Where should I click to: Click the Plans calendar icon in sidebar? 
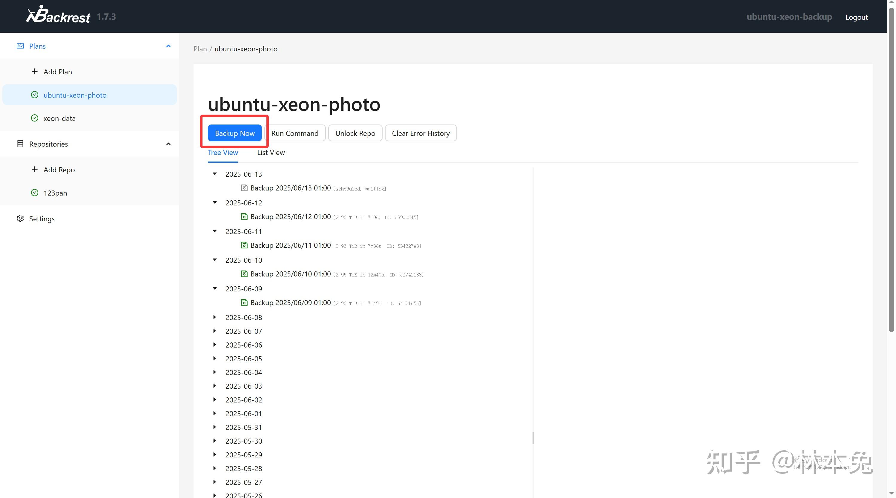click(20, 46)
